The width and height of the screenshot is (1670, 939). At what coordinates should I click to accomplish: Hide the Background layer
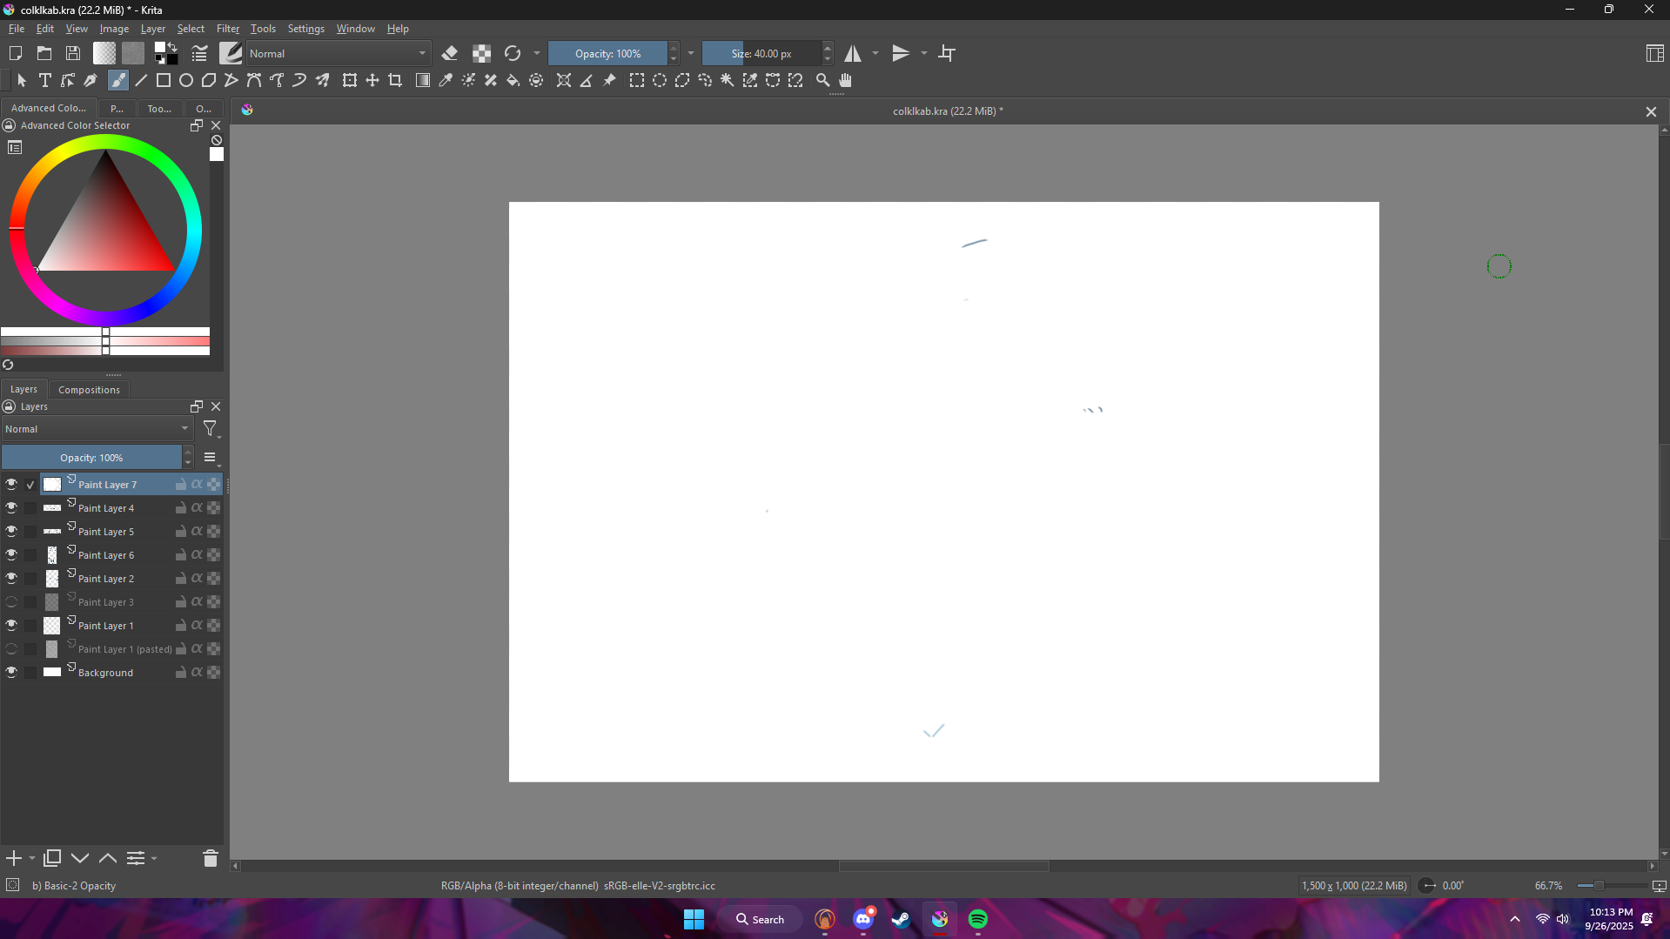11,672
